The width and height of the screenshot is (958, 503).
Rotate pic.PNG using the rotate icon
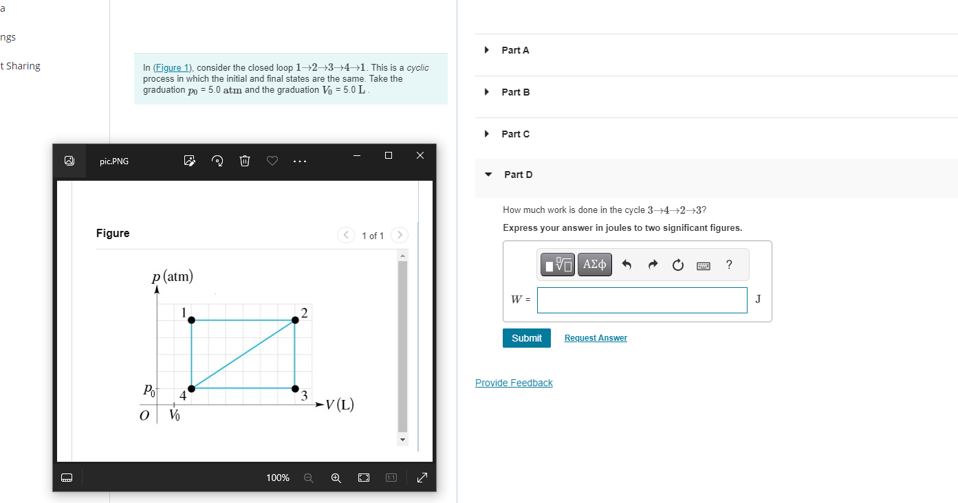tap(217, 160)
